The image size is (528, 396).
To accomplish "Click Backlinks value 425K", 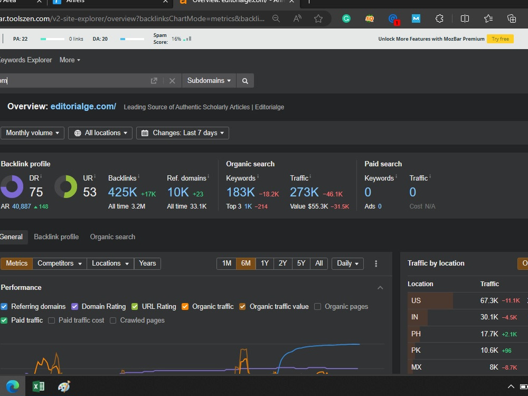I will [122, 192].
